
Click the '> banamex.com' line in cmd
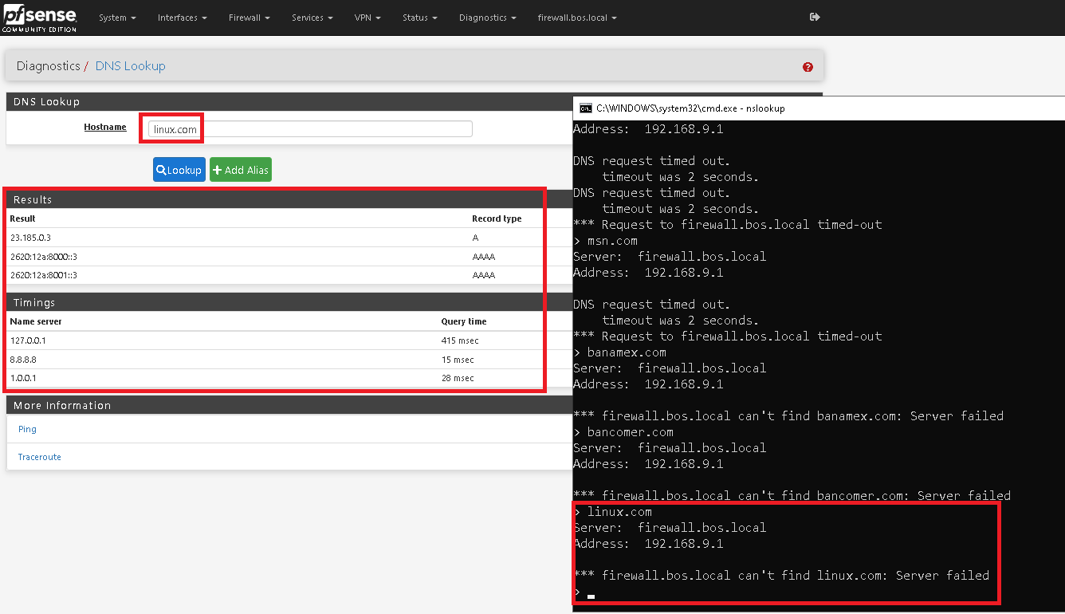click(x=619, y=352)
